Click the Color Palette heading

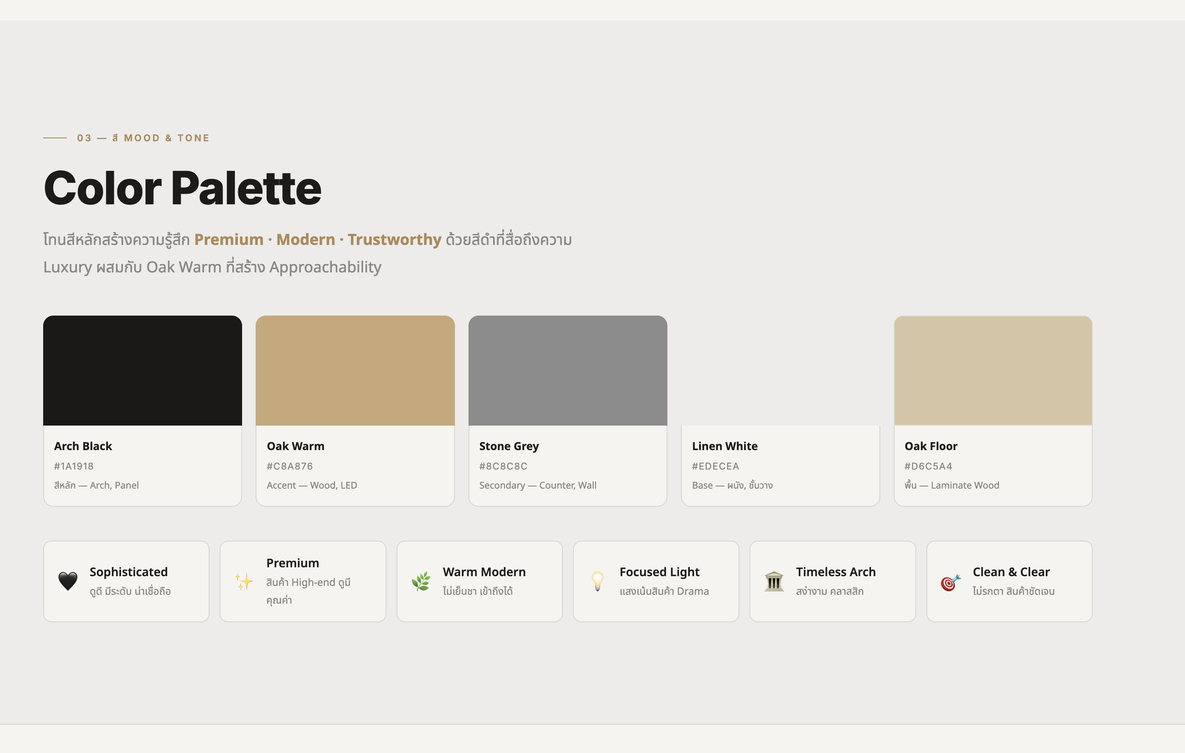click(x=182, y=188)
